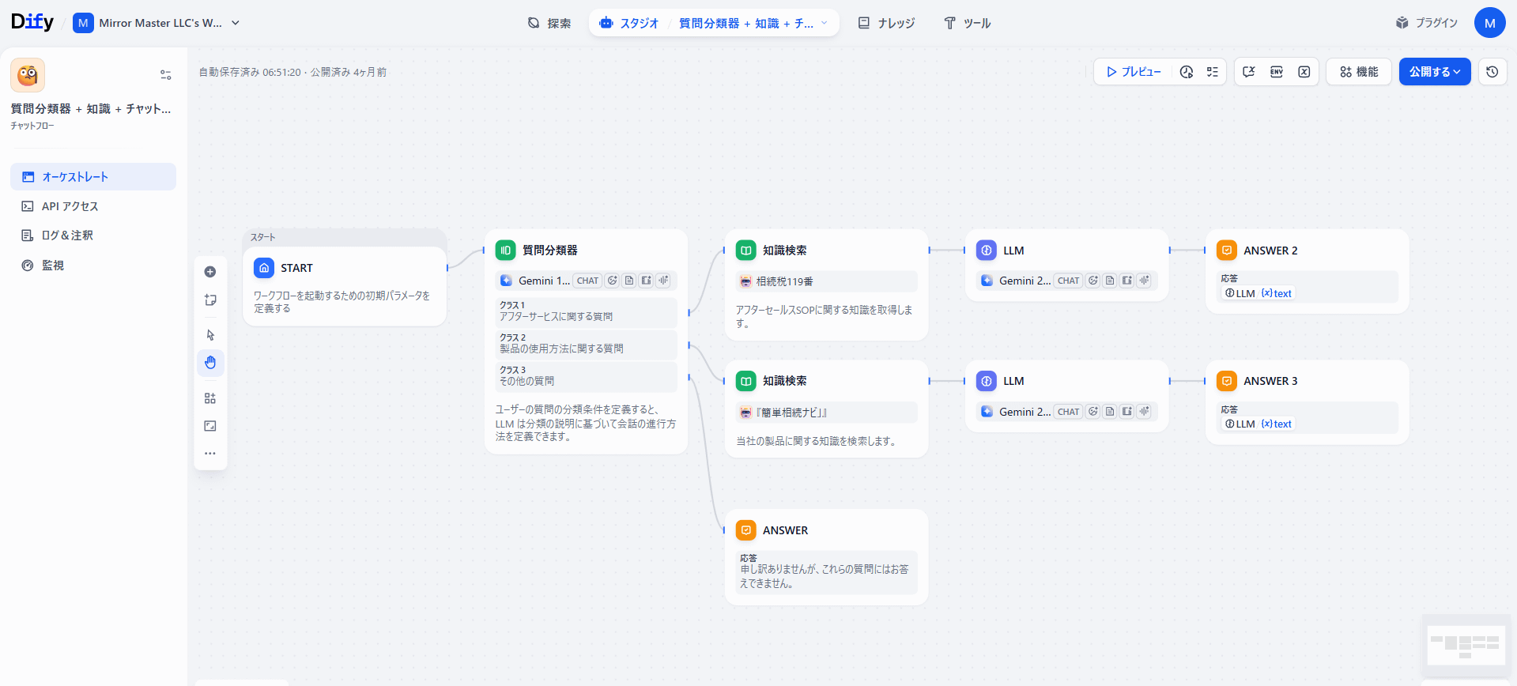Viewport: 1517px width, 686px height.
Task: Activate the hand pan mode tool
Action: point(210,363)
